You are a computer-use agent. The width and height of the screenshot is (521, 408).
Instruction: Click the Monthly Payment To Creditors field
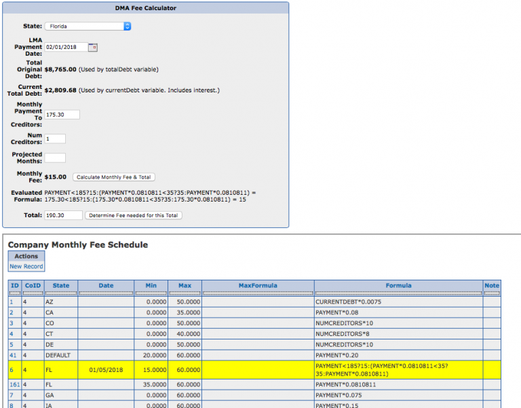[62, 115]
